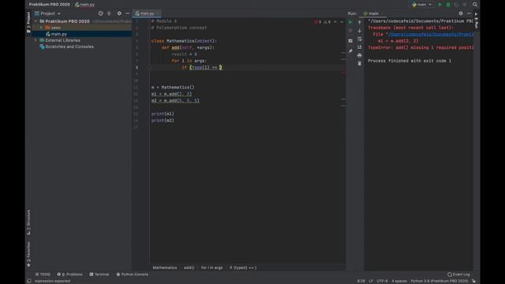Change the LF line separator
Viewport: 505px width, 284px height.
coord(371,281)
